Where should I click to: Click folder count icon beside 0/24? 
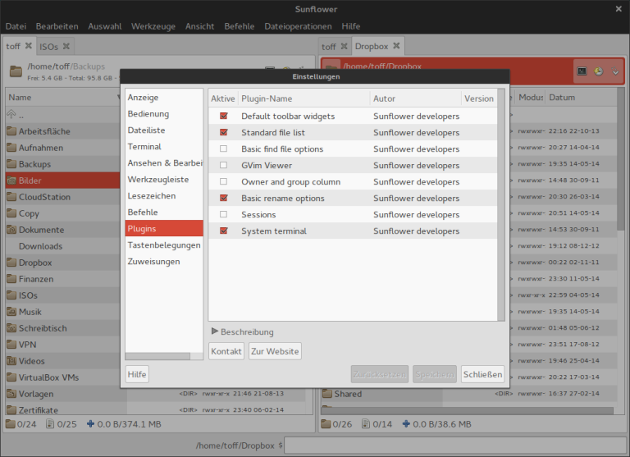coord(11,423)
